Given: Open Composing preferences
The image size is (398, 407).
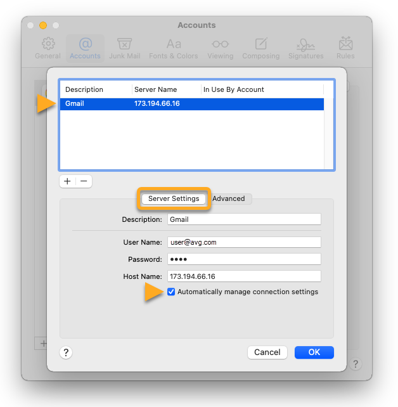Looking at the screenshot, I should [x=260, y=48].
